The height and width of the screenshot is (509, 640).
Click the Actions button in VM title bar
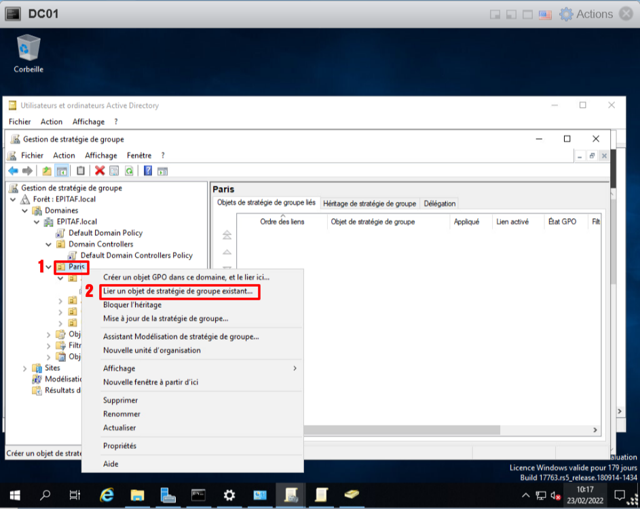tap(586, 14)
